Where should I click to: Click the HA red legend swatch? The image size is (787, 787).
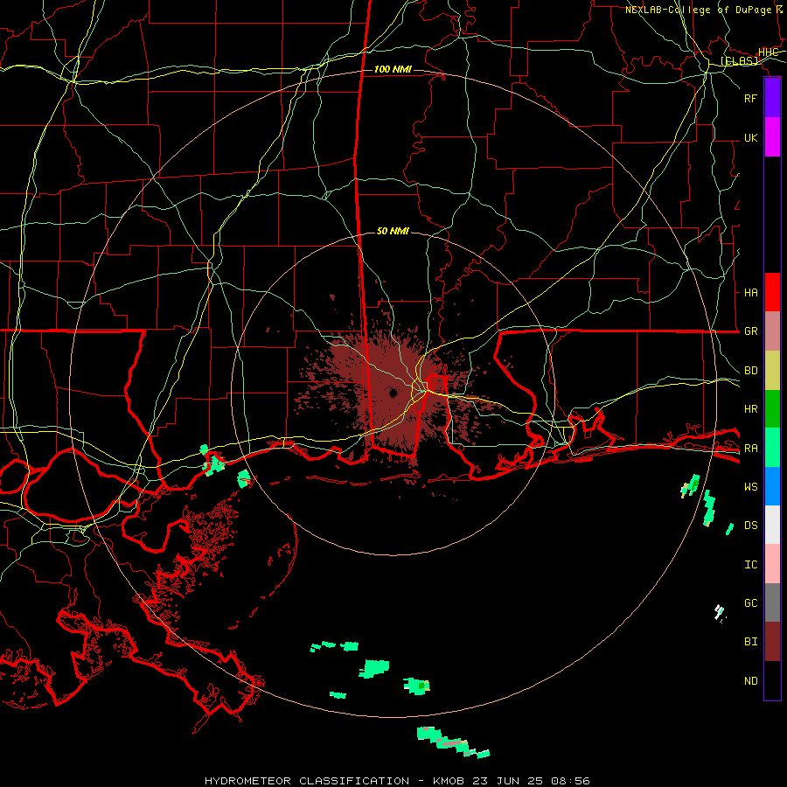pos(772,292)
